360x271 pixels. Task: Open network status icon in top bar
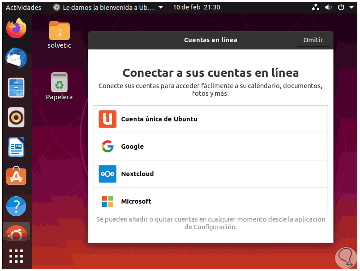[316, 7]
